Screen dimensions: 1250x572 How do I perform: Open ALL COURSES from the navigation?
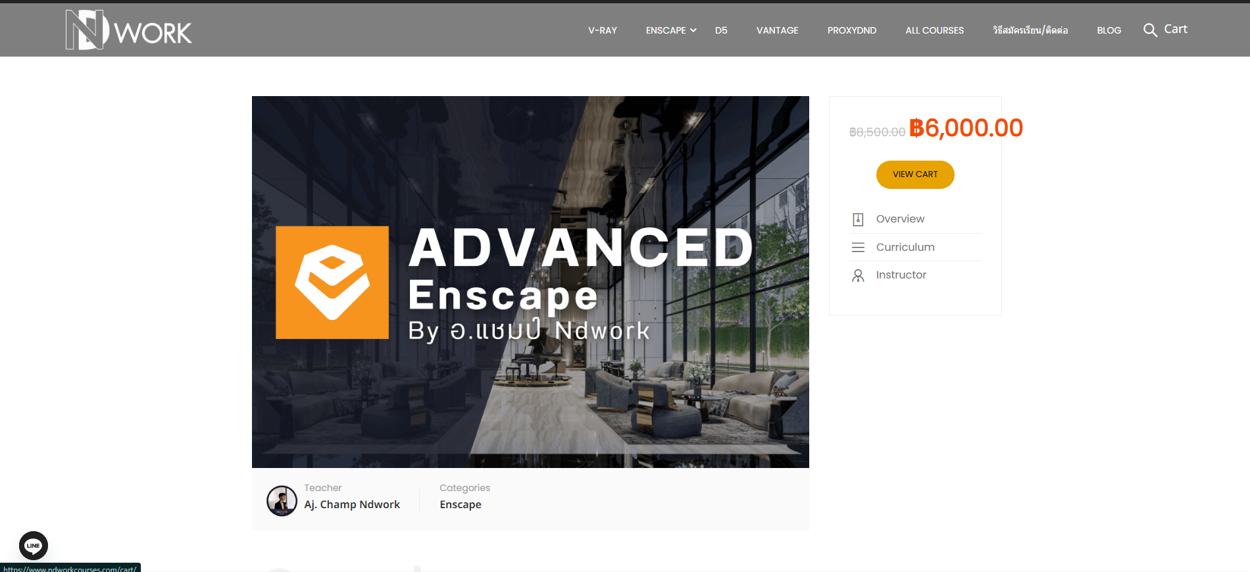pyautogui.click(x=934, y=30)
